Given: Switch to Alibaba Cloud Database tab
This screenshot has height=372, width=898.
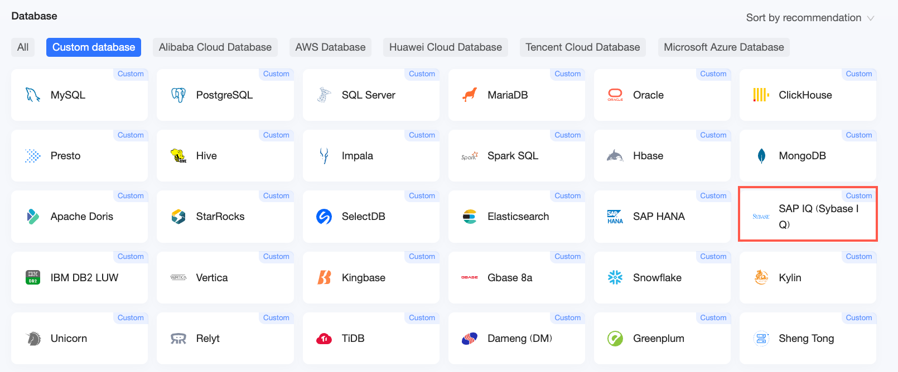Looking at the screenshot, I should 215,47.
